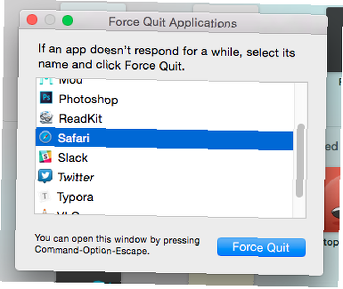Click the green zoom window button
The image size is (343, 289).
click(x=68, y=21)
